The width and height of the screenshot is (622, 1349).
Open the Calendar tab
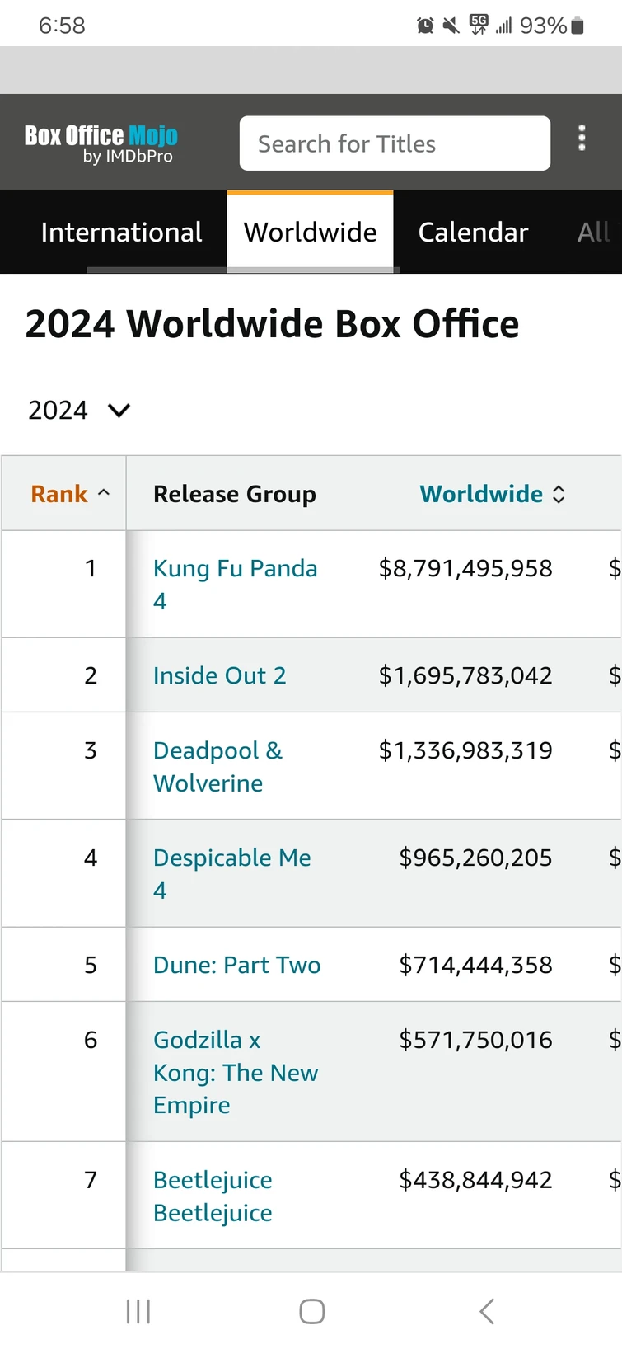pyautogui.click(x=473, y=233)
